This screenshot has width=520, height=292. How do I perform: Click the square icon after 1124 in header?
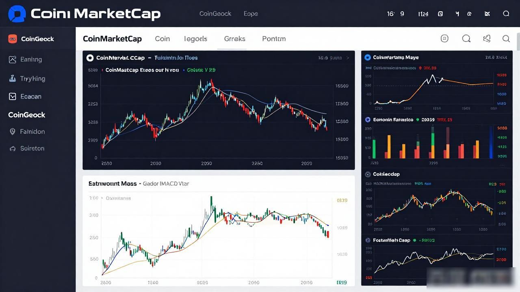click(x=440, y=14)
